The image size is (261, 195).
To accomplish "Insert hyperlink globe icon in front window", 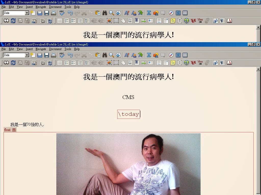I will (186, 63).
